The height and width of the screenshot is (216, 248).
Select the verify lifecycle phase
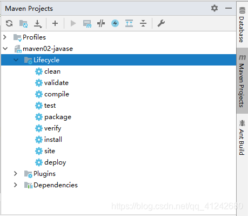tap(52, 128)
